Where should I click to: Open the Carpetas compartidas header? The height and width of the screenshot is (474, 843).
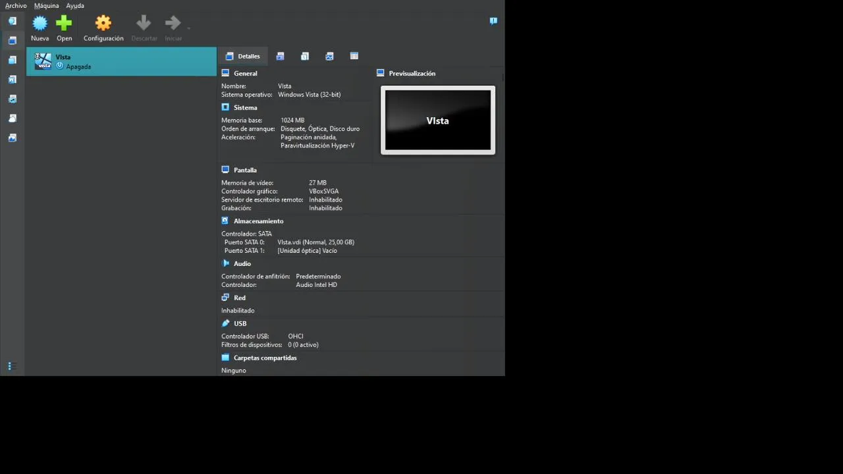(265, 357)
